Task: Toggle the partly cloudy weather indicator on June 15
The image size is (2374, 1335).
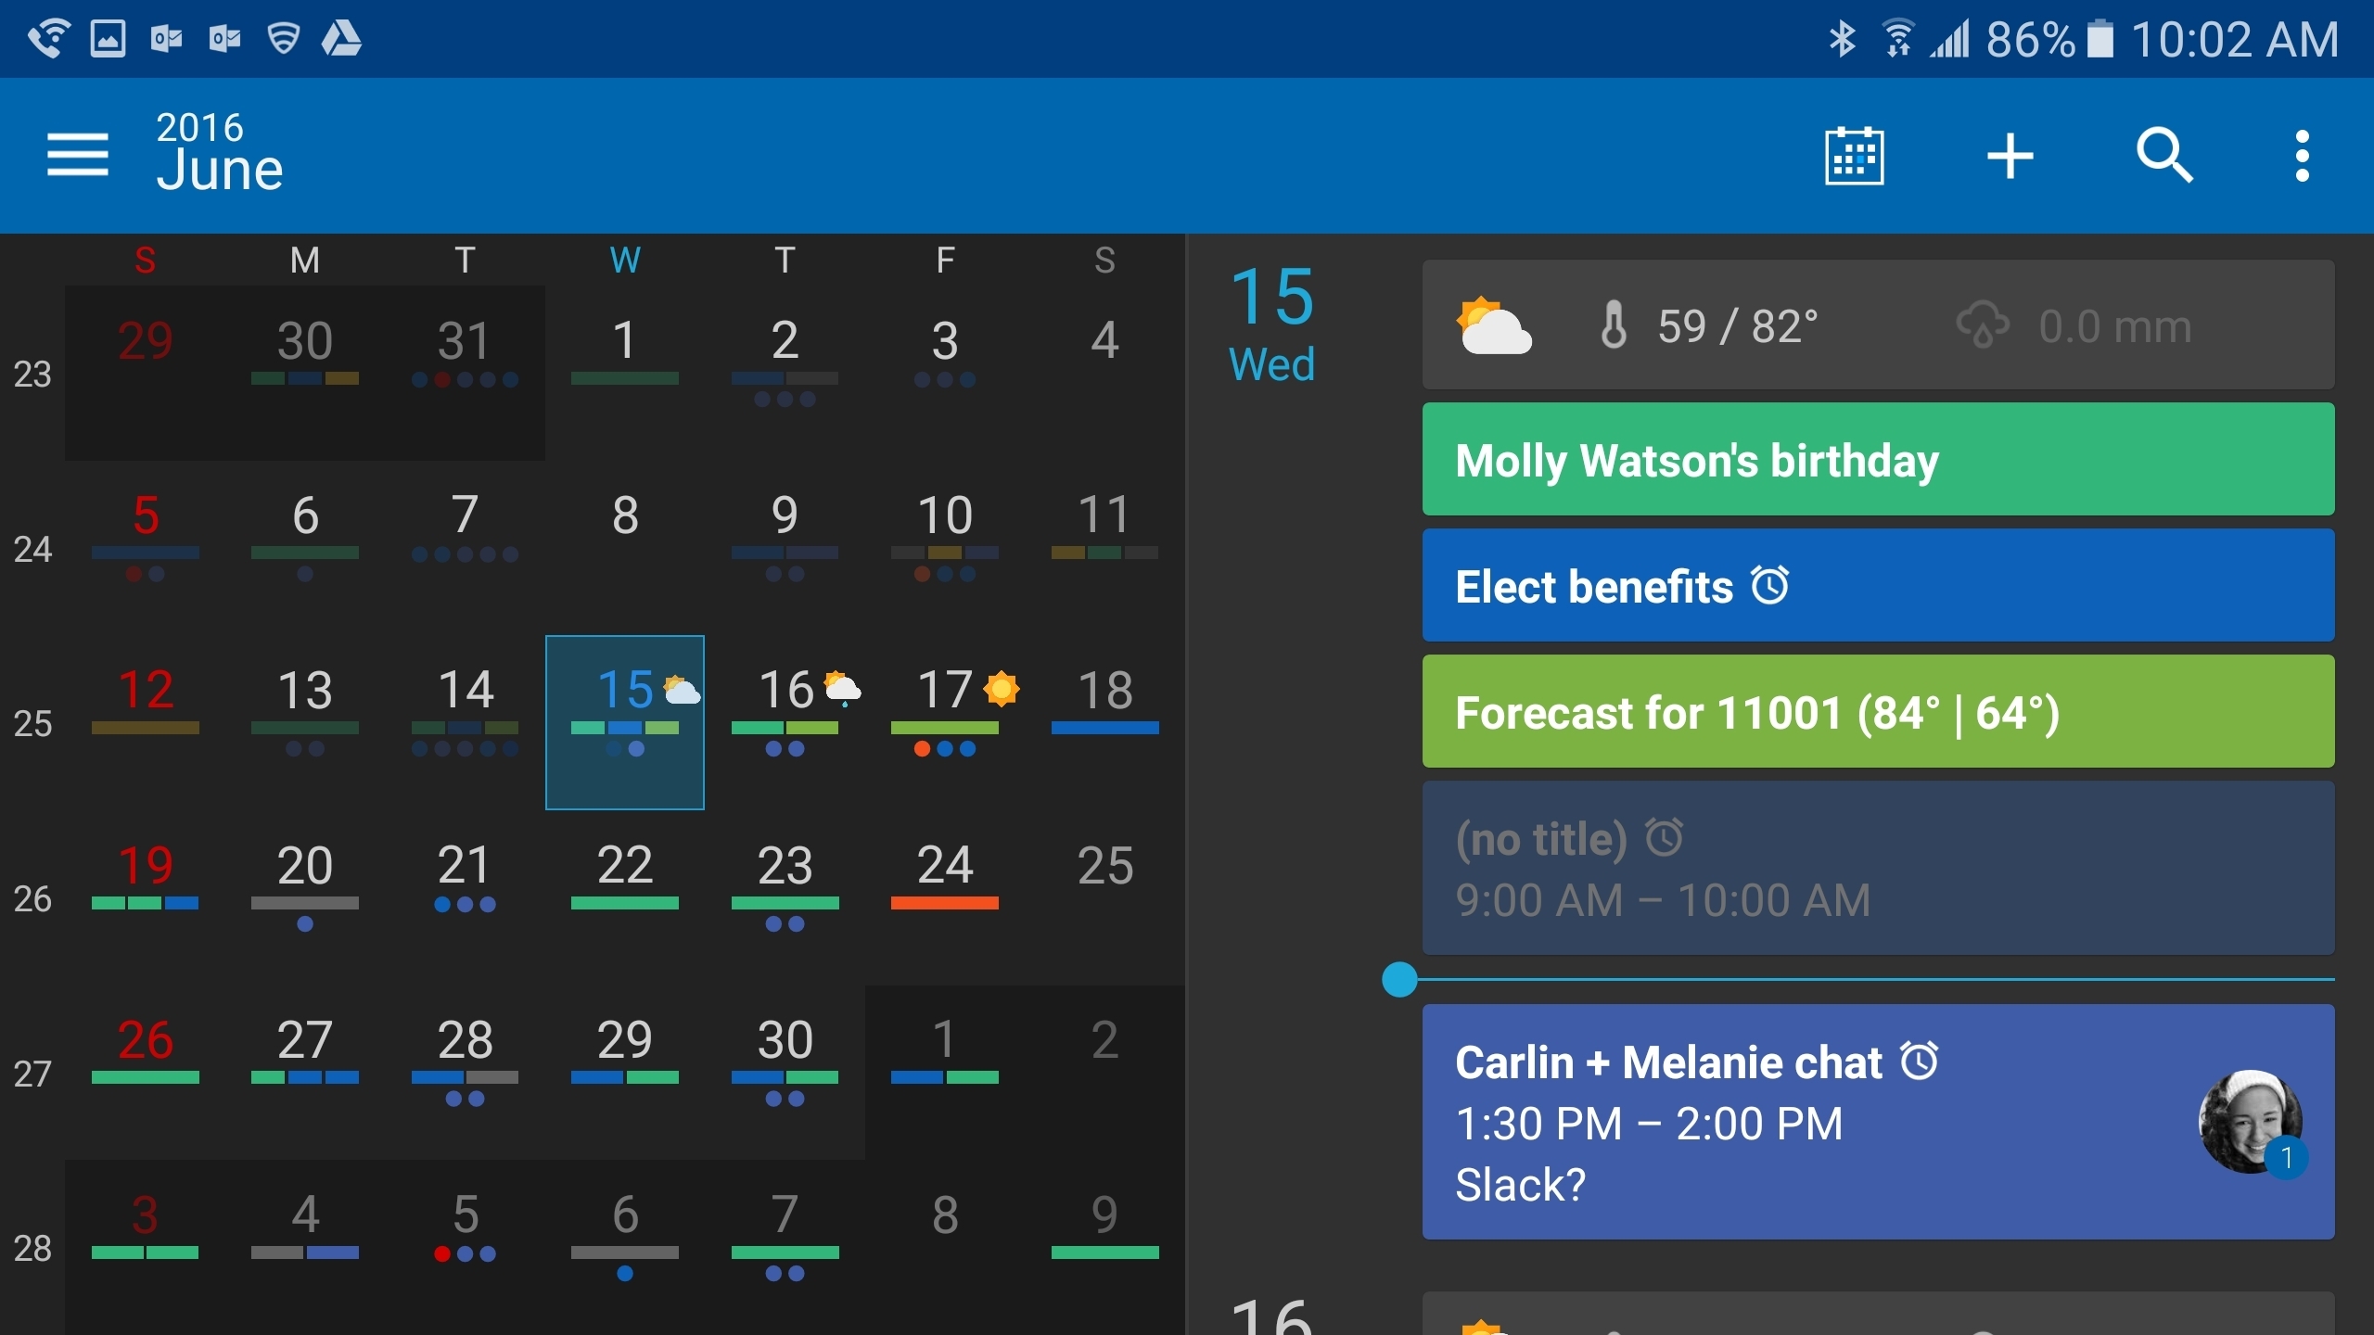Action: (x=680, y=684)
